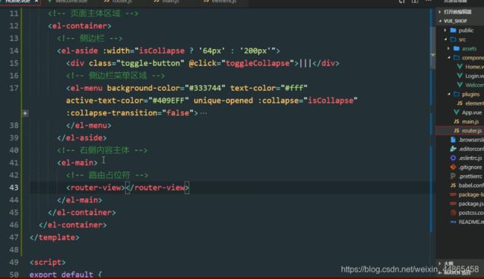This screenshot has width=484, height=279.
Task: Expand the assets folder arrow
Action: tap(448, 48)
